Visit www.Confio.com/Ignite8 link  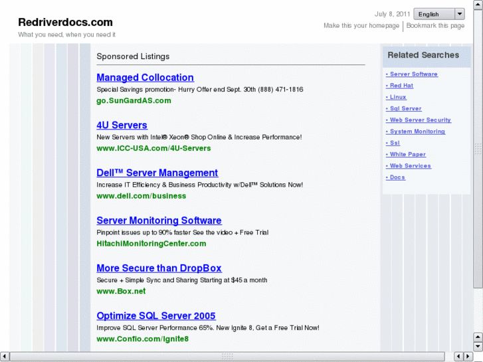(142, 339)
